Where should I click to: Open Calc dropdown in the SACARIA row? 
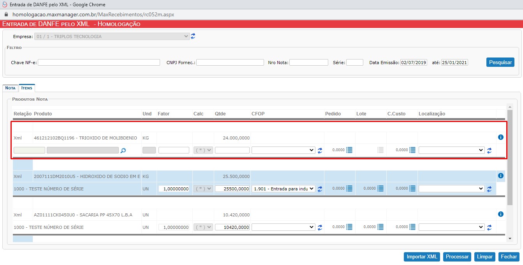click(x=203, y=227)
